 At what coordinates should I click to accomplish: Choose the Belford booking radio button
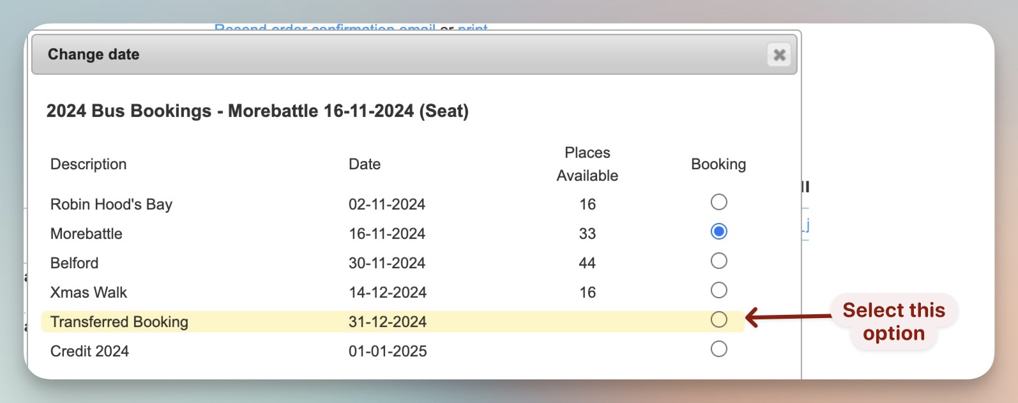click(x=718, y=261)
